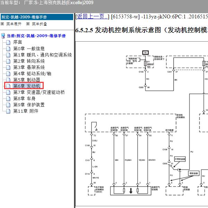Click the 不带防盗器 label in wiring diagram
208x208 pixels.
(180, 159)
